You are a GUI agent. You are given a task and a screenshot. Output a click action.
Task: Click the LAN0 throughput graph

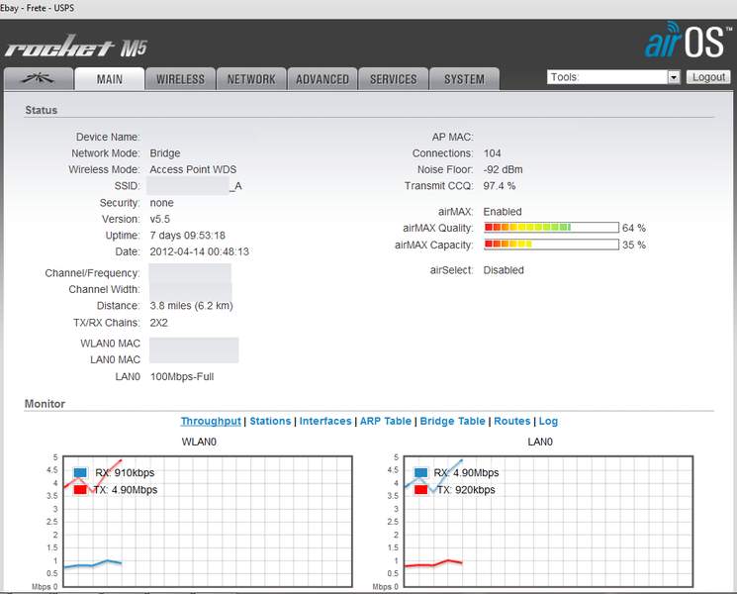tap(548, 521)
